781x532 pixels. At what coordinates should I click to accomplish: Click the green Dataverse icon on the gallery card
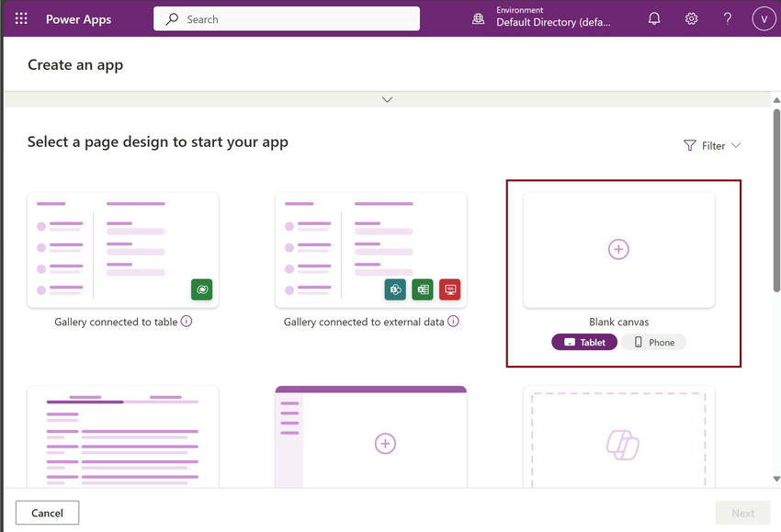tap(202, 289)
